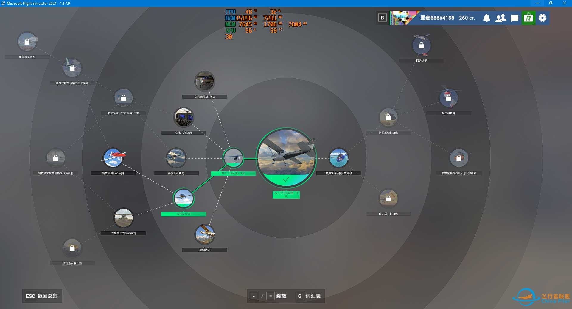Select locked 航空运输飞行员执照 - 旋翼机 node
The image size is (572, 309).
point(459,158)
